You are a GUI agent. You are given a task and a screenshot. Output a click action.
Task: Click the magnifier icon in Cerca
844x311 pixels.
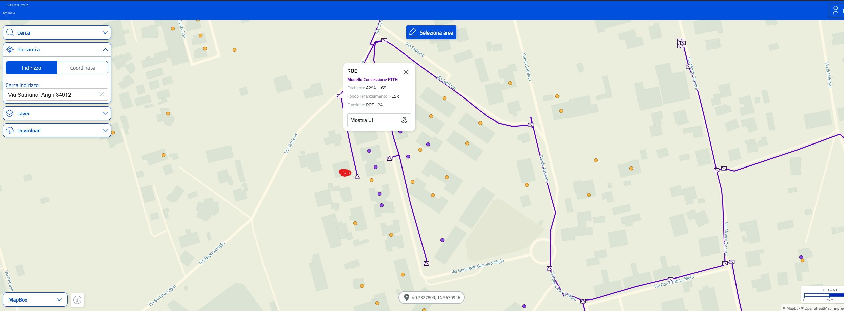[10, 33]
